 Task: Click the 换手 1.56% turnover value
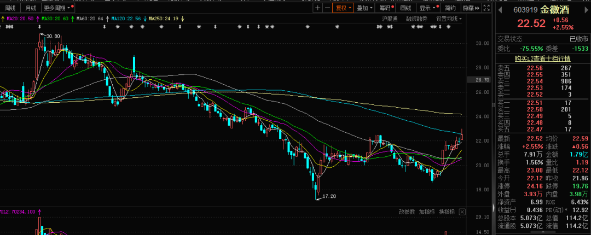[x=535, y=162]
